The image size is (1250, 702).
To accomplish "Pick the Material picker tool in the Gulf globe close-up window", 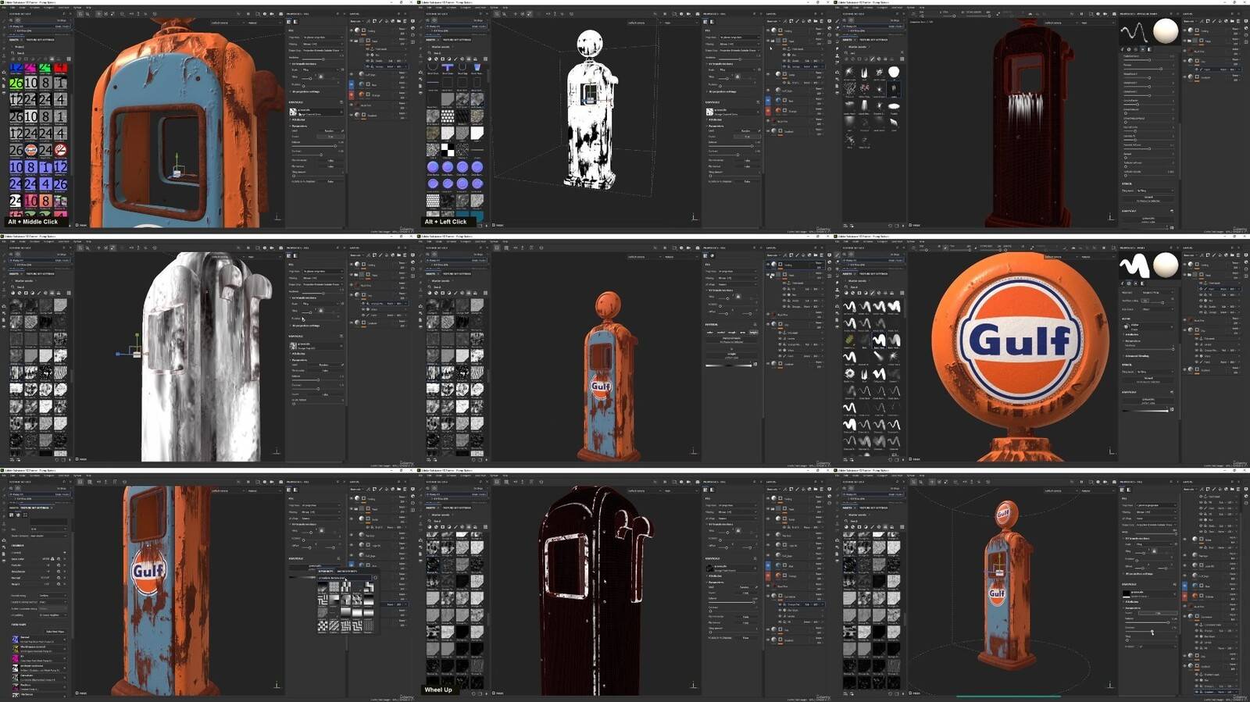I will tap(837, 297).
